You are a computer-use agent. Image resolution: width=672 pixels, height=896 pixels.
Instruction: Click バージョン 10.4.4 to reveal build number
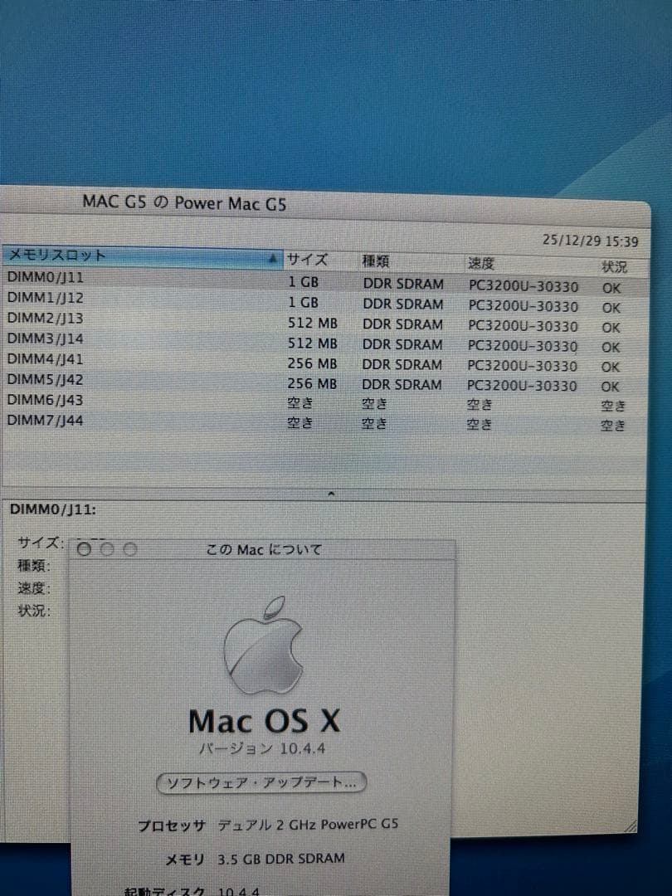pyautogui.click(x=262, y=748)
